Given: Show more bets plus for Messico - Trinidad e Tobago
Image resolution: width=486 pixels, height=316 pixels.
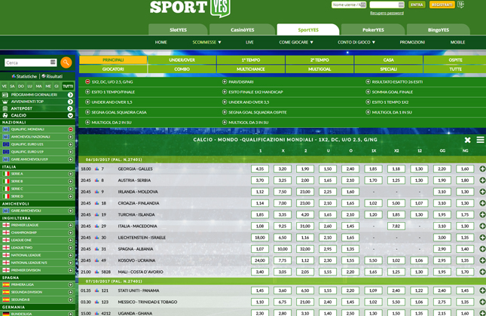Looking at the screenshot, I should coord(482,302).
